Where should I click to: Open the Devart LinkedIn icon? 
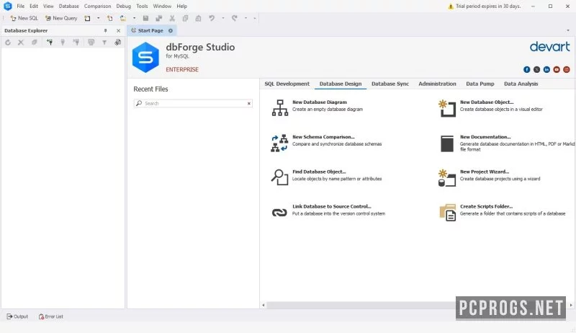(546, 69)
